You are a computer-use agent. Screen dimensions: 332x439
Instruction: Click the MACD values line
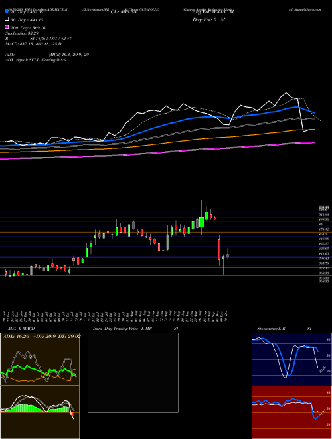point(34,44)
